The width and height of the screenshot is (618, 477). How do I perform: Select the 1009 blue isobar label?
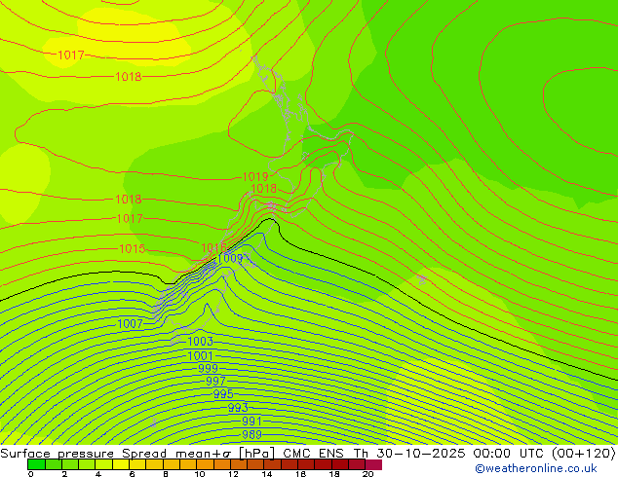230,258
